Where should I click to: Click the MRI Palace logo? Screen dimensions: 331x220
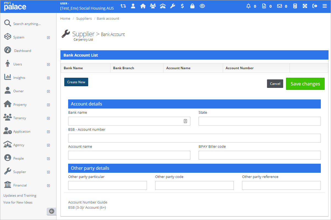[x=15, y=6]
